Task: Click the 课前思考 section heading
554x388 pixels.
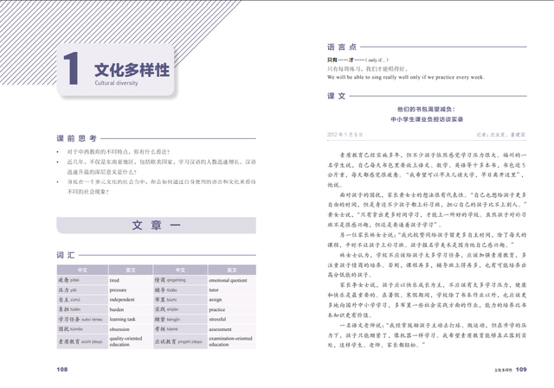Action: click(x=77, y=138)
